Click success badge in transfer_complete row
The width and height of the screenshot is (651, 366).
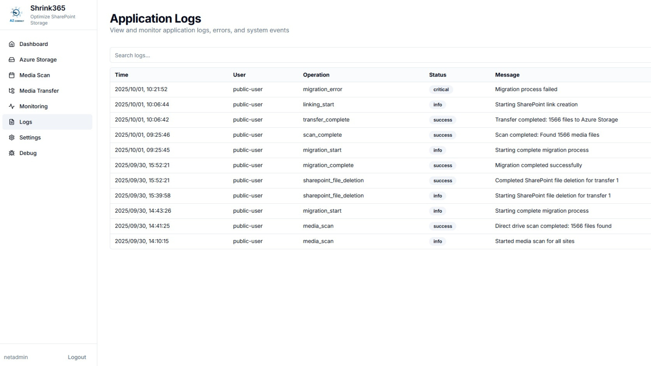point(443,120)
